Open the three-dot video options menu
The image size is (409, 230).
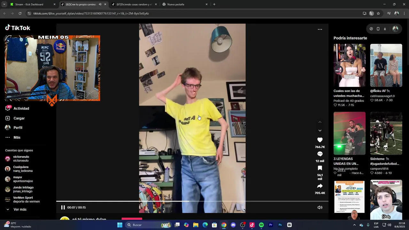tap(320, 29)
